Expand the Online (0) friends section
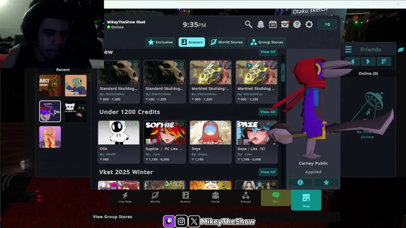Viewport: 406px width, 228px height. tap(368, 73)
